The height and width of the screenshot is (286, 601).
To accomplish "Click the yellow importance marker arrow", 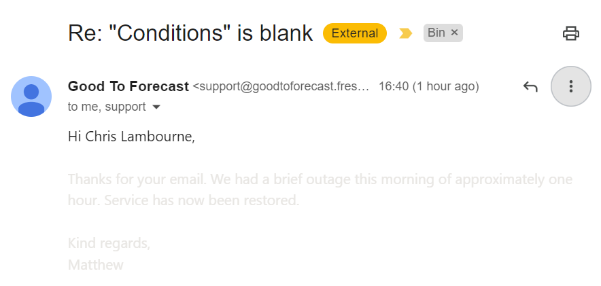I will click(406, 33).
